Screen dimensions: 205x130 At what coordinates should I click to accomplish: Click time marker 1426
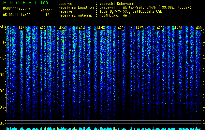[x=120, y=28]
